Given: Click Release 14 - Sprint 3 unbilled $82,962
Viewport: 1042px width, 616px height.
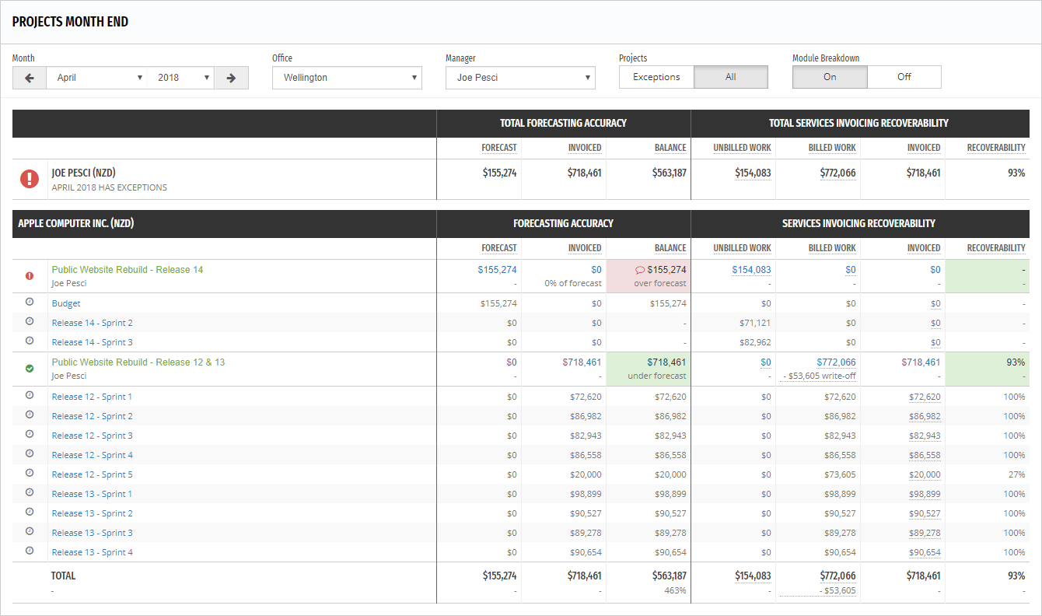Looking at the screenshot, I should point(756,342).
